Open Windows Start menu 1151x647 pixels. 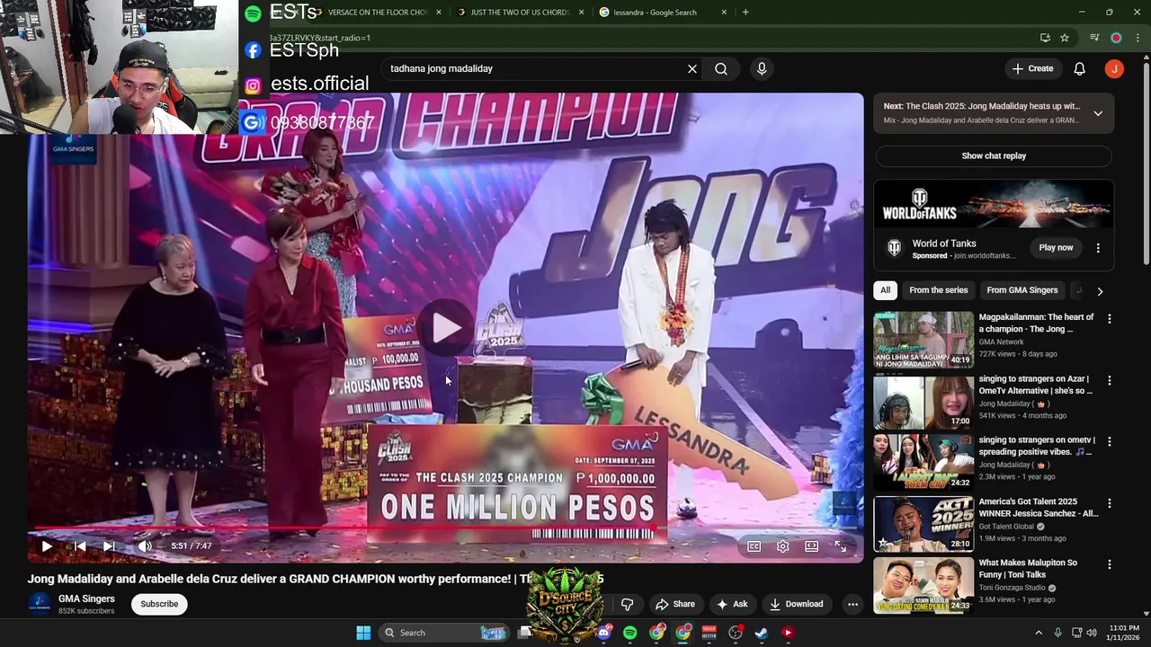363,633
